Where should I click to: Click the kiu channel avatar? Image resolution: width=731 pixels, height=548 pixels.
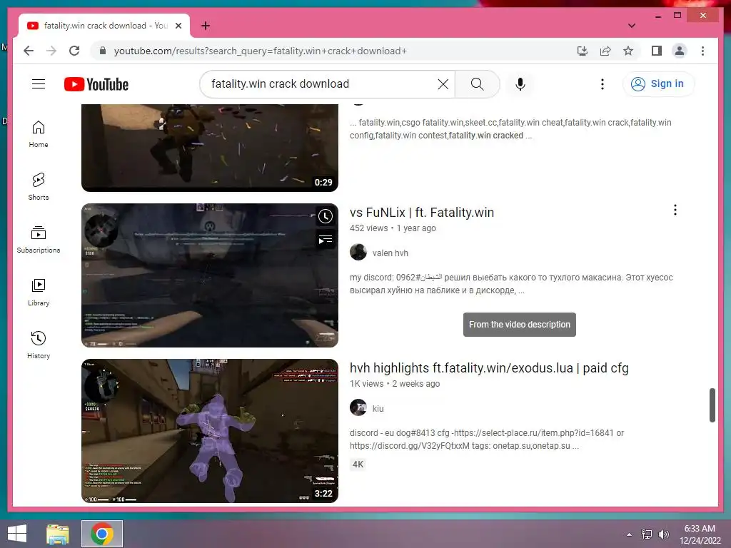coord(358,407)
